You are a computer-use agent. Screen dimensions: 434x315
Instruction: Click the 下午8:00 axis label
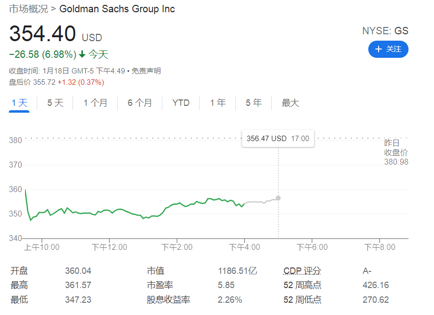(x=380, y=247)
